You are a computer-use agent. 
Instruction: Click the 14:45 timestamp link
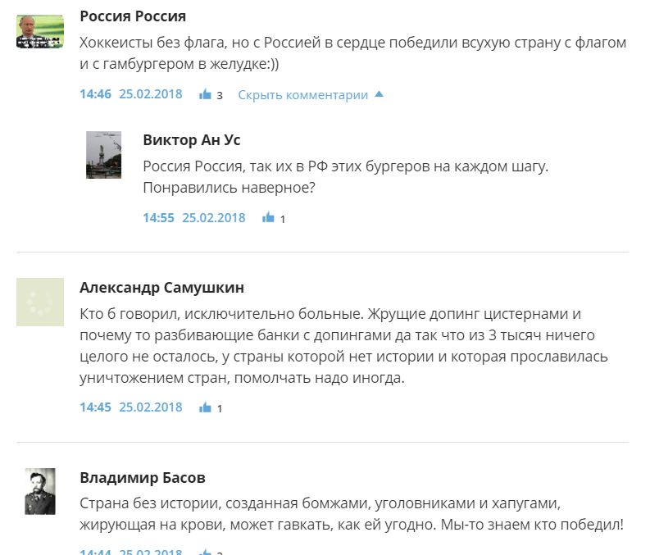(95, 407)
